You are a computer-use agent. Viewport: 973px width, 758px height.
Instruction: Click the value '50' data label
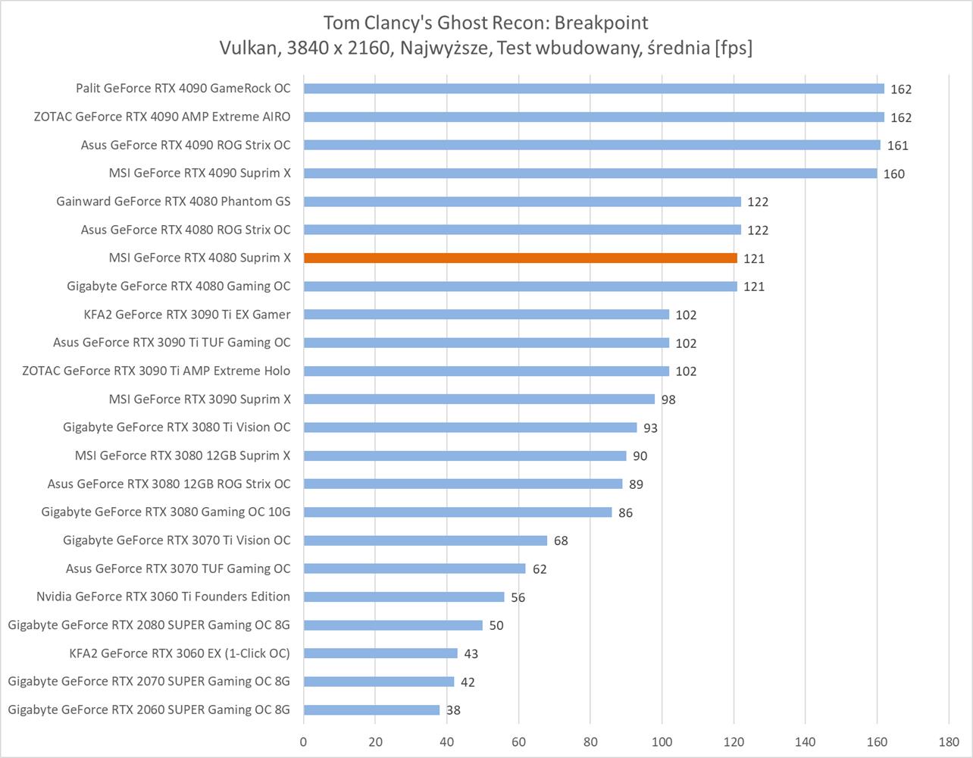pos(496,626)
